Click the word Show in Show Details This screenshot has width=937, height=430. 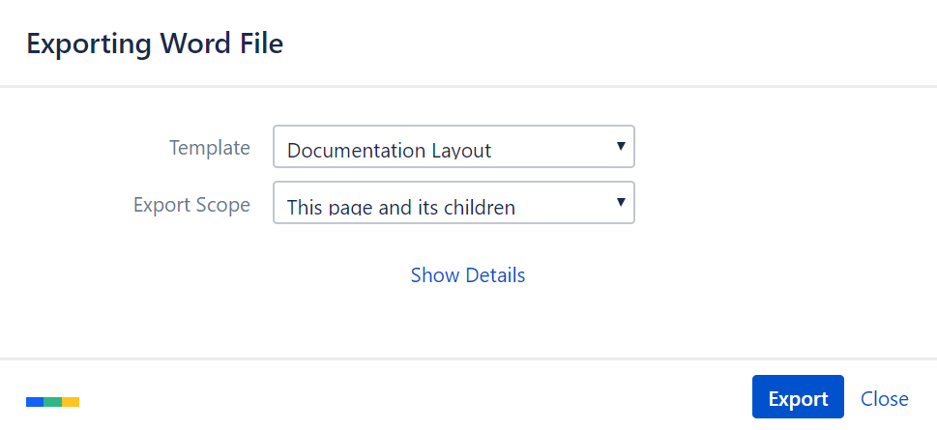(x=435, y=275)
